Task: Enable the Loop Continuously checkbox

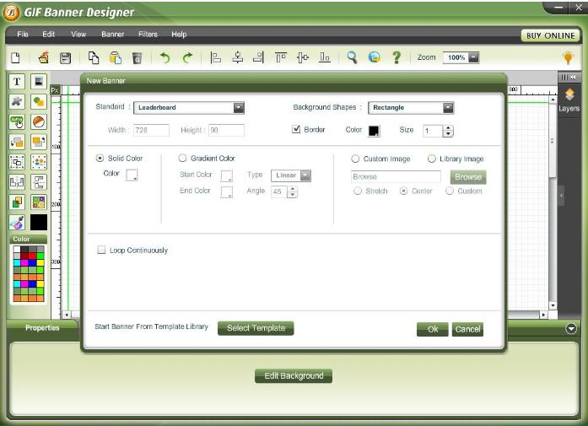Action: coord(102,251)
